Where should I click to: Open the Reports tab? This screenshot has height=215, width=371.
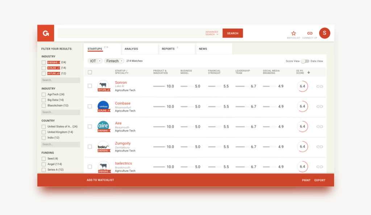[168, 49]
